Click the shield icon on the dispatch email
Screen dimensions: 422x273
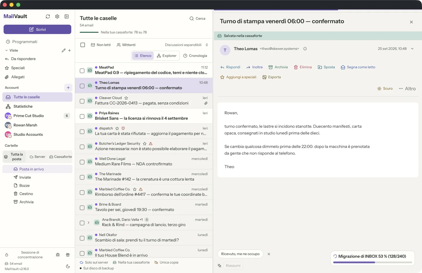click(123, 128)
